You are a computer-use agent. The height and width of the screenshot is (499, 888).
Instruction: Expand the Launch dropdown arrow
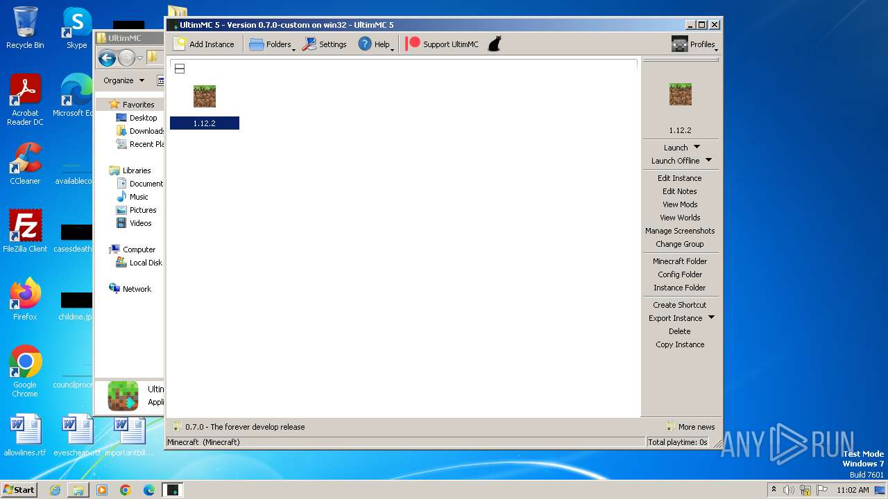click(x=697, y=147)
